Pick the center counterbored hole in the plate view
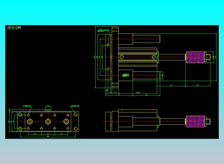224x164 pixels. [48, 122]
